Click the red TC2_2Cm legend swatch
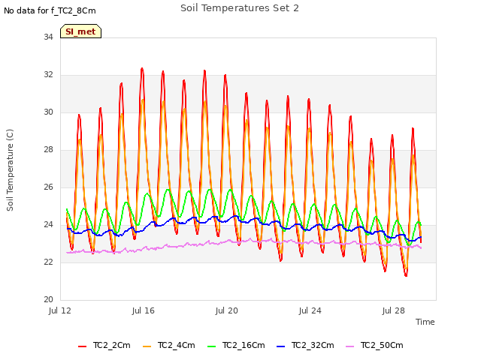 (x=82, y=346)
